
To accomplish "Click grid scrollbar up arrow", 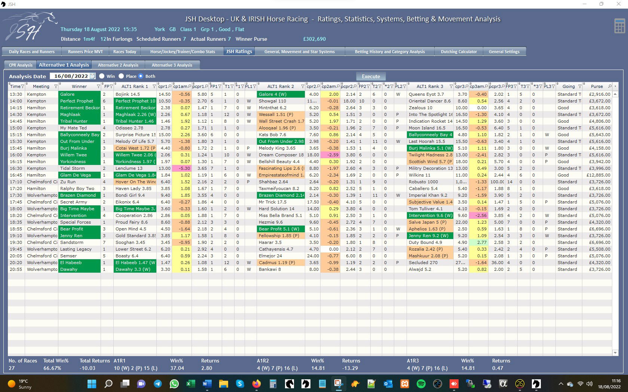I will pyautogui.click(x=615, y=94).
